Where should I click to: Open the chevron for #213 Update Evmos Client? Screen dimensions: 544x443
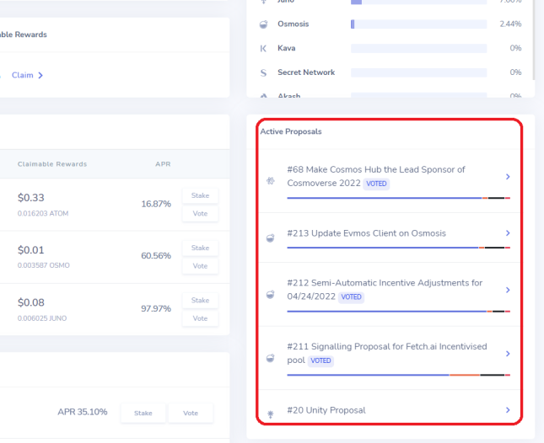click(508, 233)
